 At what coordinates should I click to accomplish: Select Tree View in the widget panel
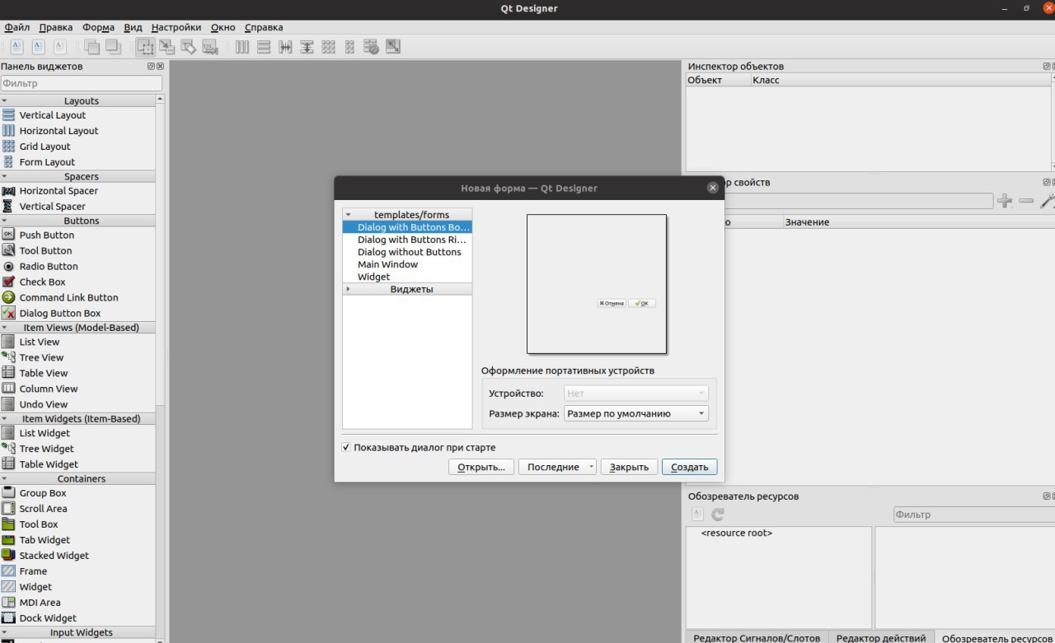(41, 357)
